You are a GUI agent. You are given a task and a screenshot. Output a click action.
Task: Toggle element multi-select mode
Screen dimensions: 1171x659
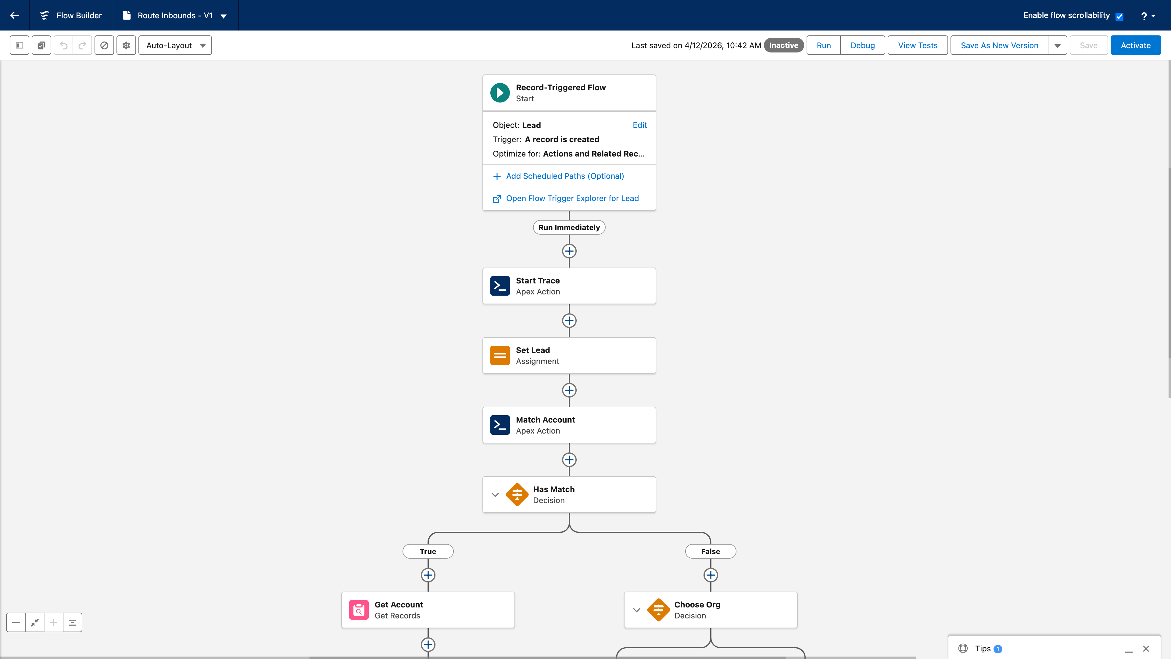click(x=41, y=45)
